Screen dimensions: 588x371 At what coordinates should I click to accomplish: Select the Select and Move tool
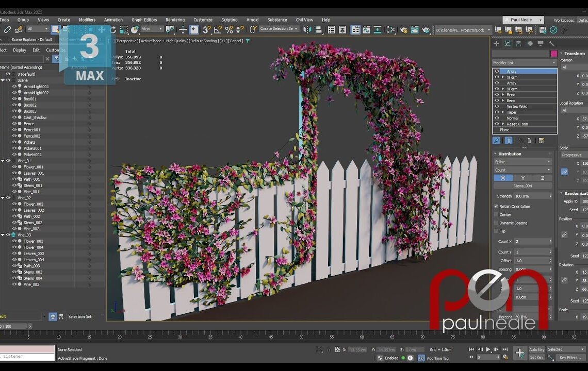[x=102, y=29]
